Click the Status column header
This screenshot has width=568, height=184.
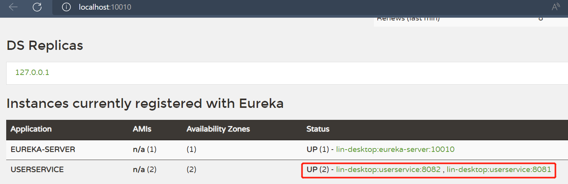click(x=318, y=129)
